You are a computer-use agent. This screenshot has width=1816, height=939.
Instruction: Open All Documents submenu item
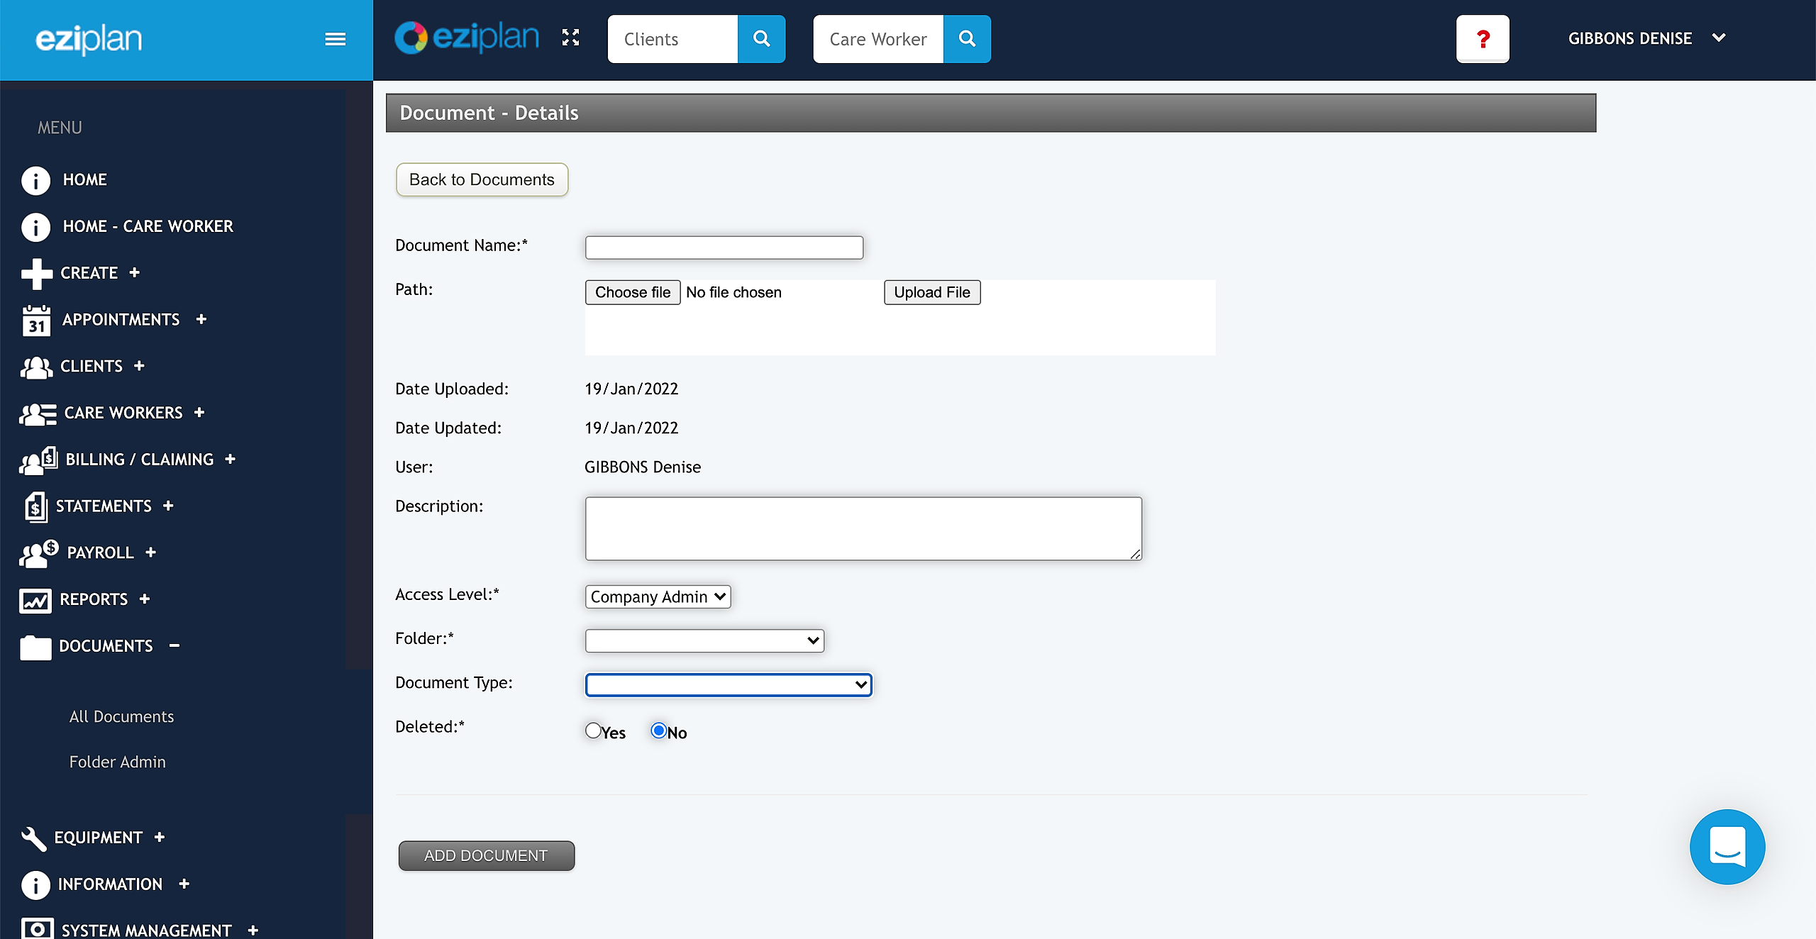[x=121, y=716]
